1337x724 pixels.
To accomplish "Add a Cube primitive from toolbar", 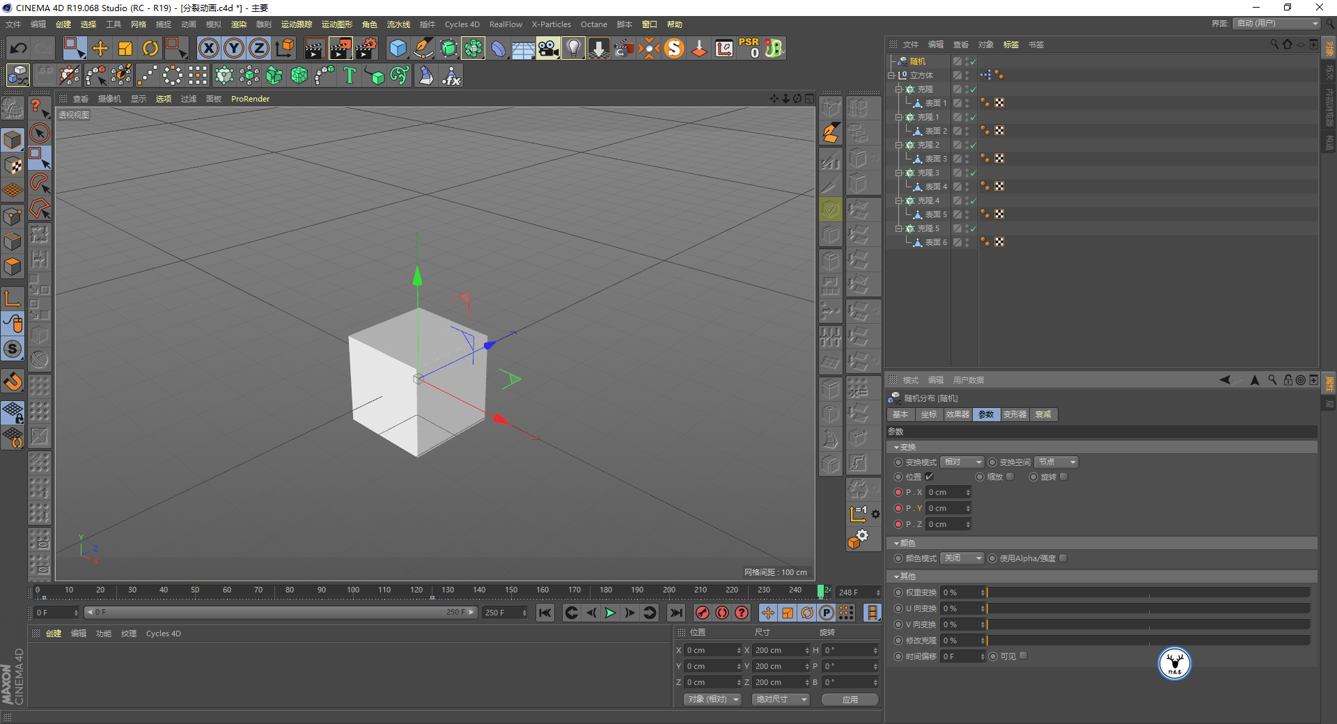I will pyautogui.click(x=398, y=48).
